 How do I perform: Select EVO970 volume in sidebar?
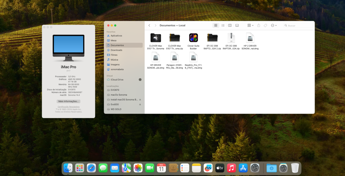click(124, 90)
